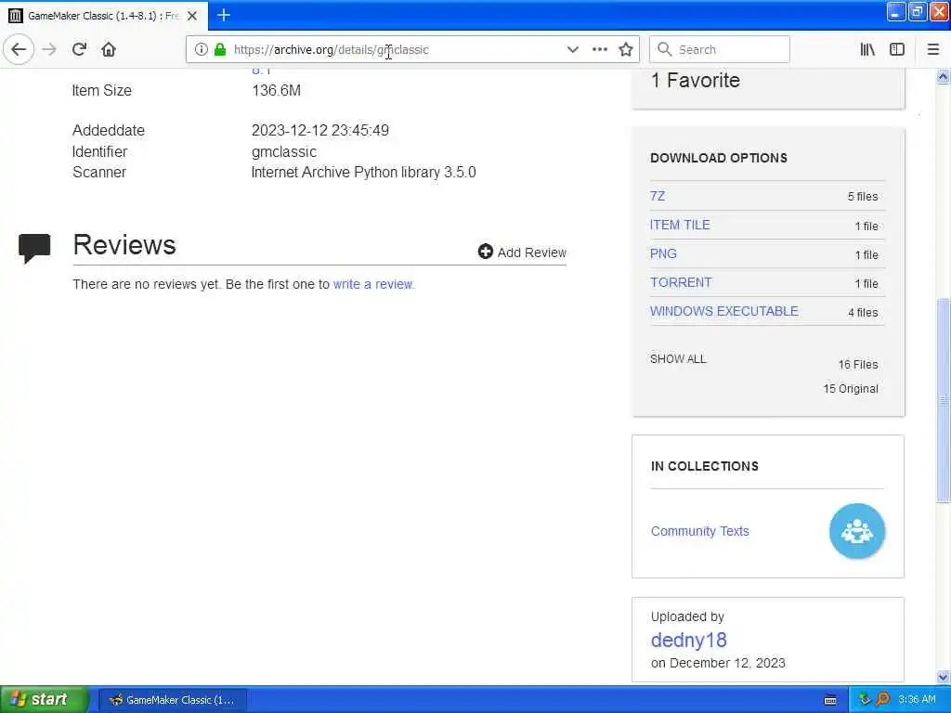Click the taskbar clock showing 3:36 AM

(917, 700)
